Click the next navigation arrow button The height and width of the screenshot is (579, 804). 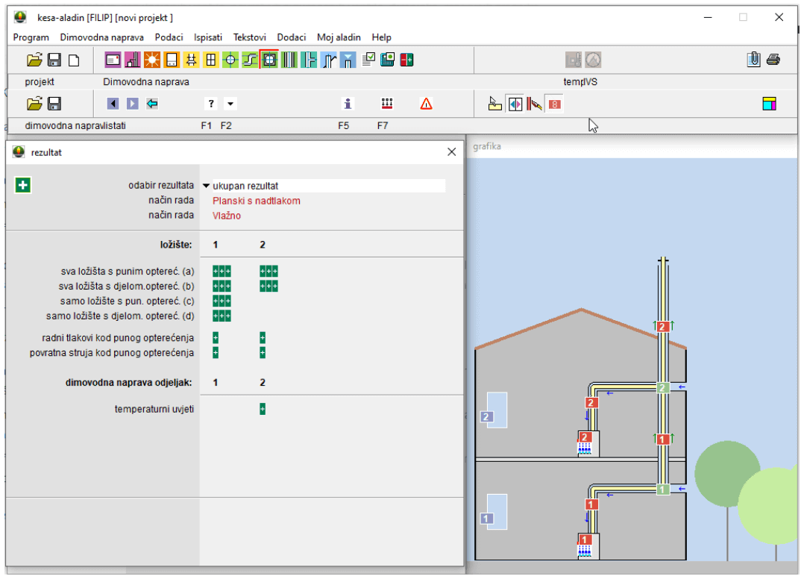click(132, 104)
